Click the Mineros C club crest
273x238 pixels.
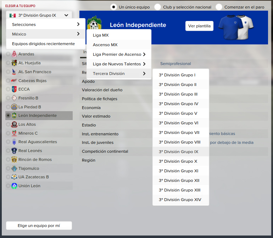(14, 133)
